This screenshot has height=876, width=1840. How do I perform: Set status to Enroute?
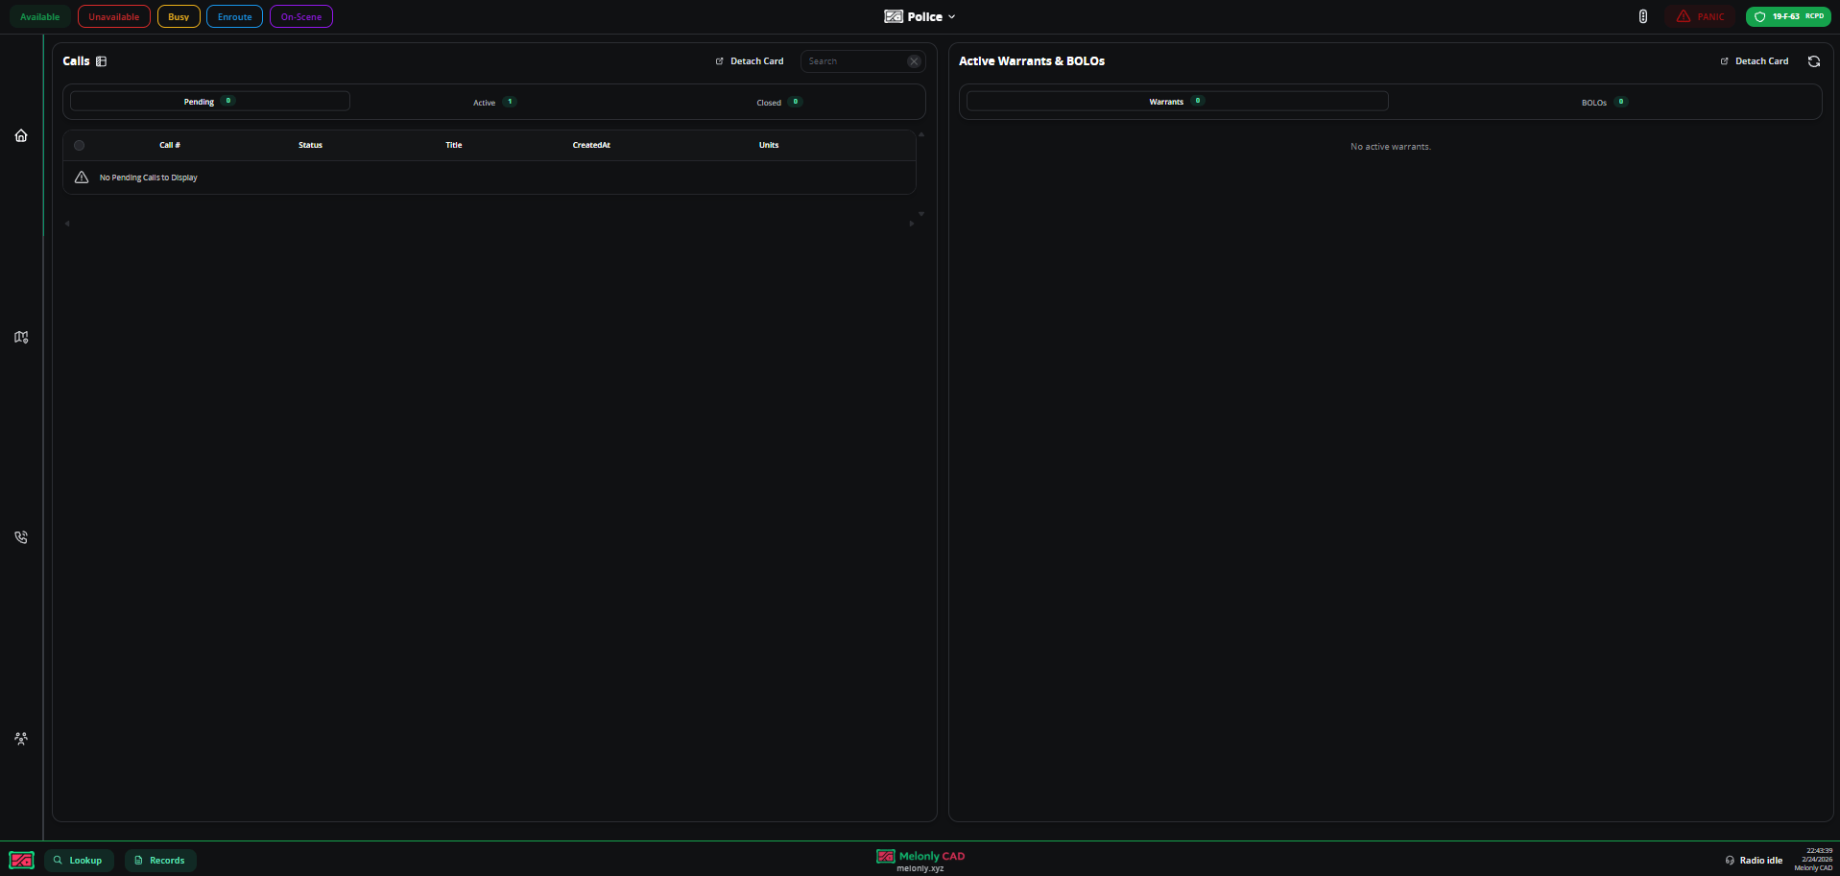click(x=234, y=16)
